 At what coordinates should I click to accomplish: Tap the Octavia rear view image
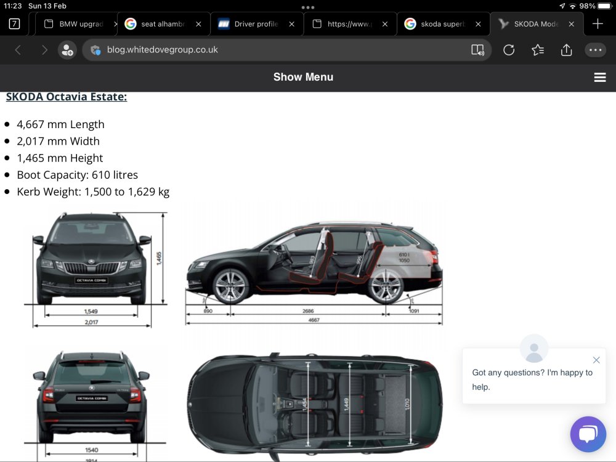tap(94, 405)
